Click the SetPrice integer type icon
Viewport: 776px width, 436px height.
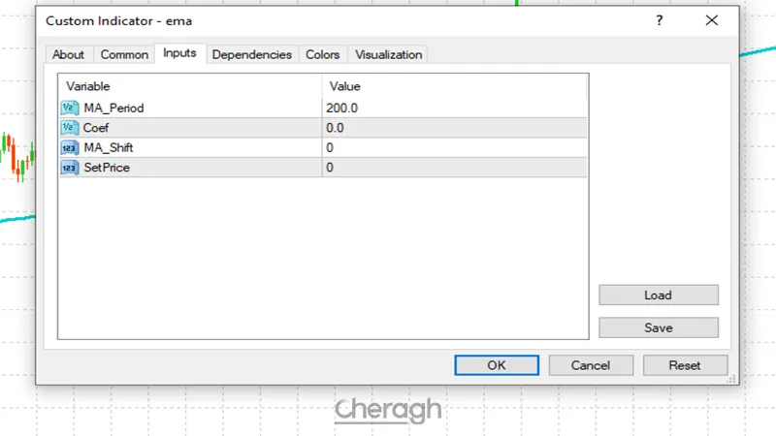point(69,168)
